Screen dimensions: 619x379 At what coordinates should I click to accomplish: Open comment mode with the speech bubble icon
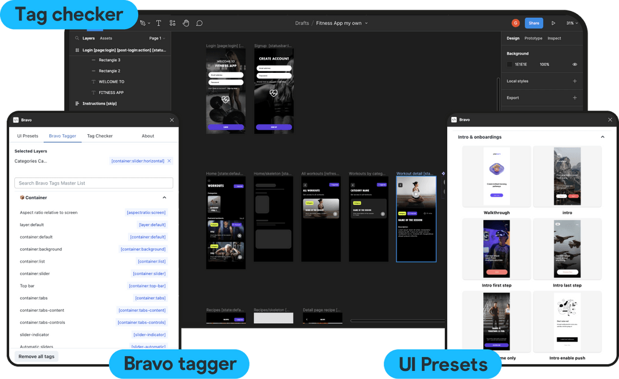[199, 23]
